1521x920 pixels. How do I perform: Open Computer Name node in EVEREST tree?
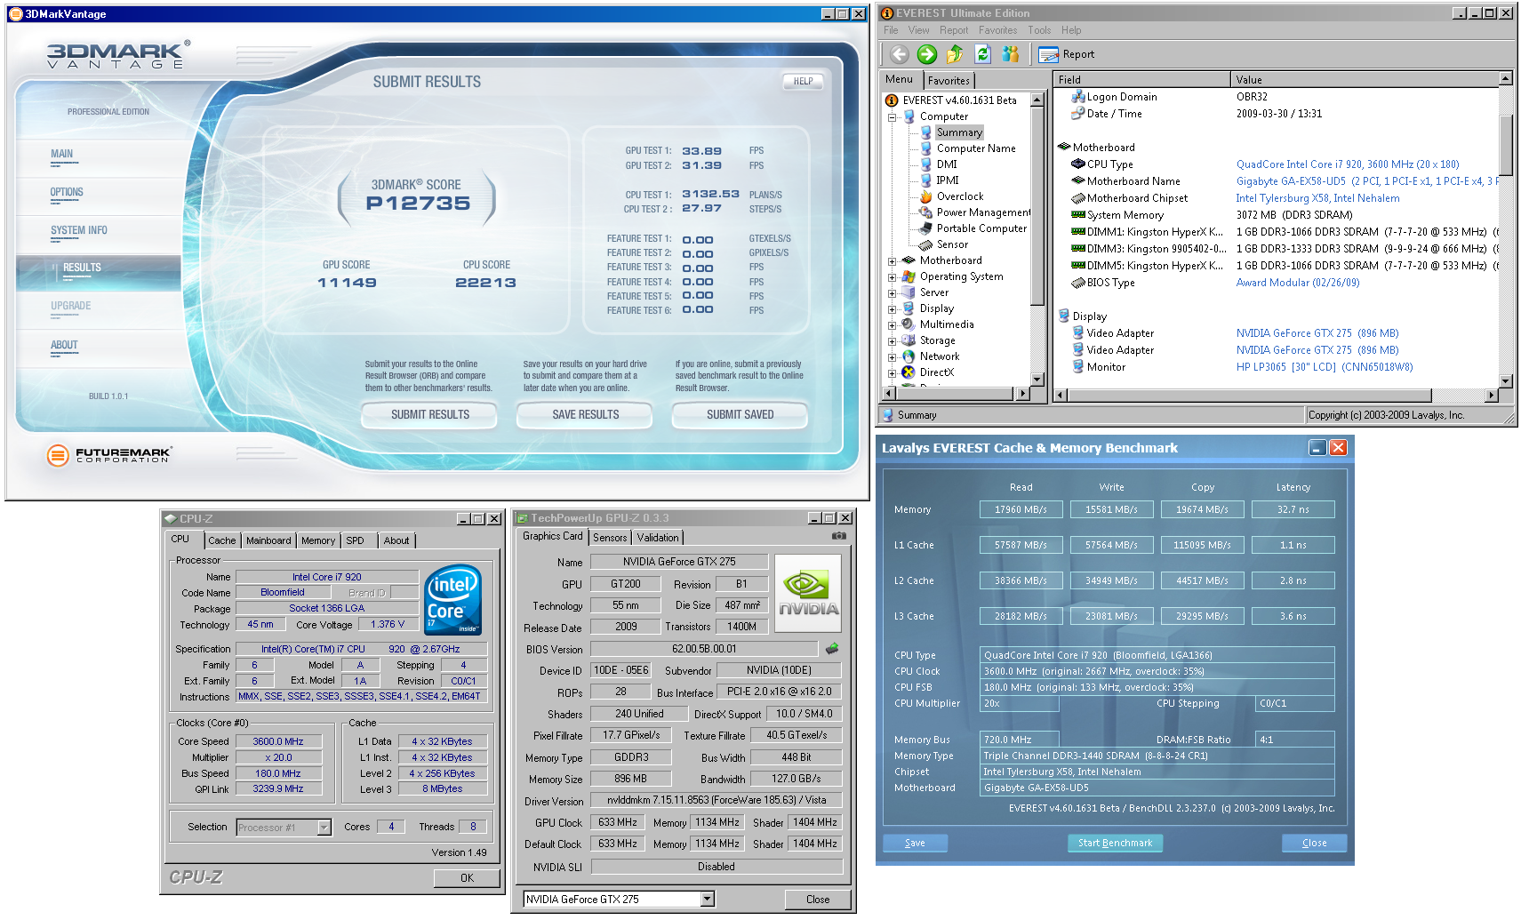click(x=975, y=148)
